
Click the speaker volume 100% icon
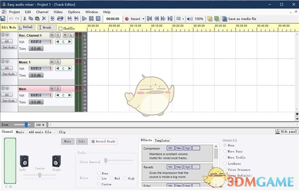click(190, 18)
